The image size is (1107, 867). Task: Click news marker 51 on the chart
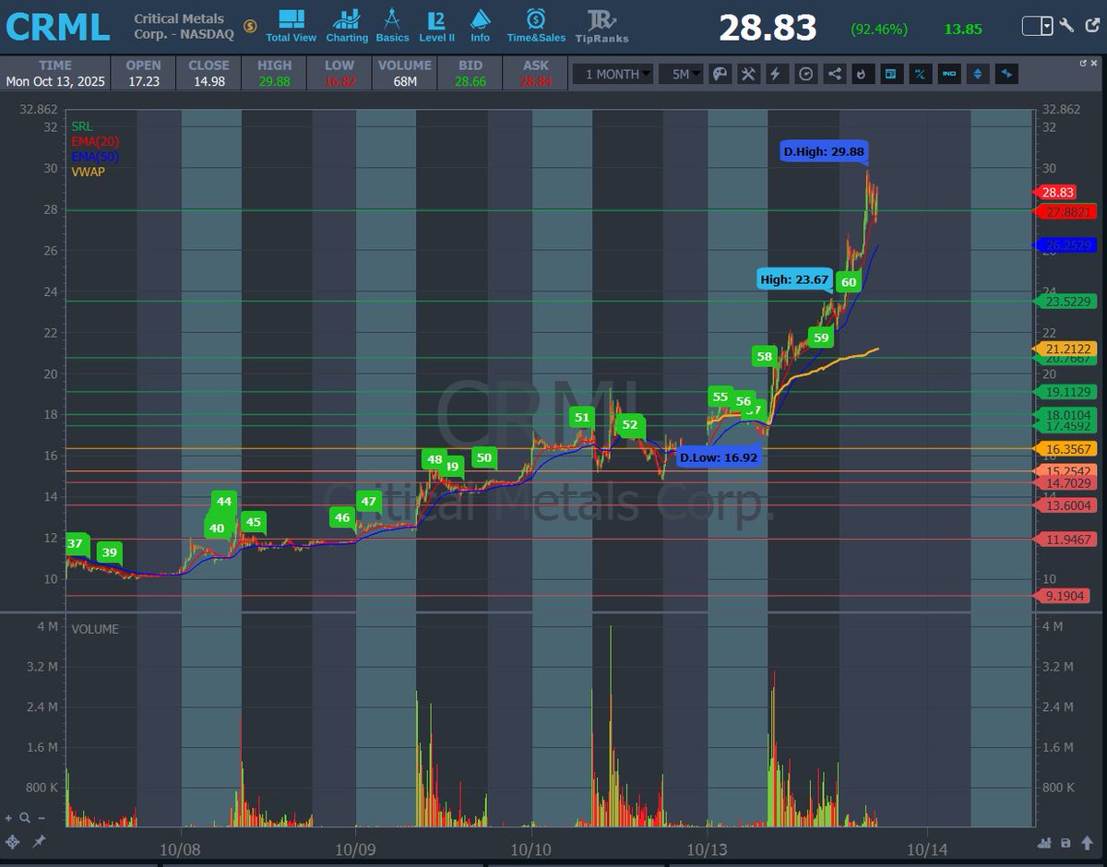click(581, 417)
